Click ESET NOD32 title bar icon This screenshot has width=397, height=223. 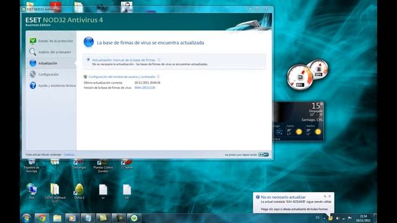tap(24, 9)
